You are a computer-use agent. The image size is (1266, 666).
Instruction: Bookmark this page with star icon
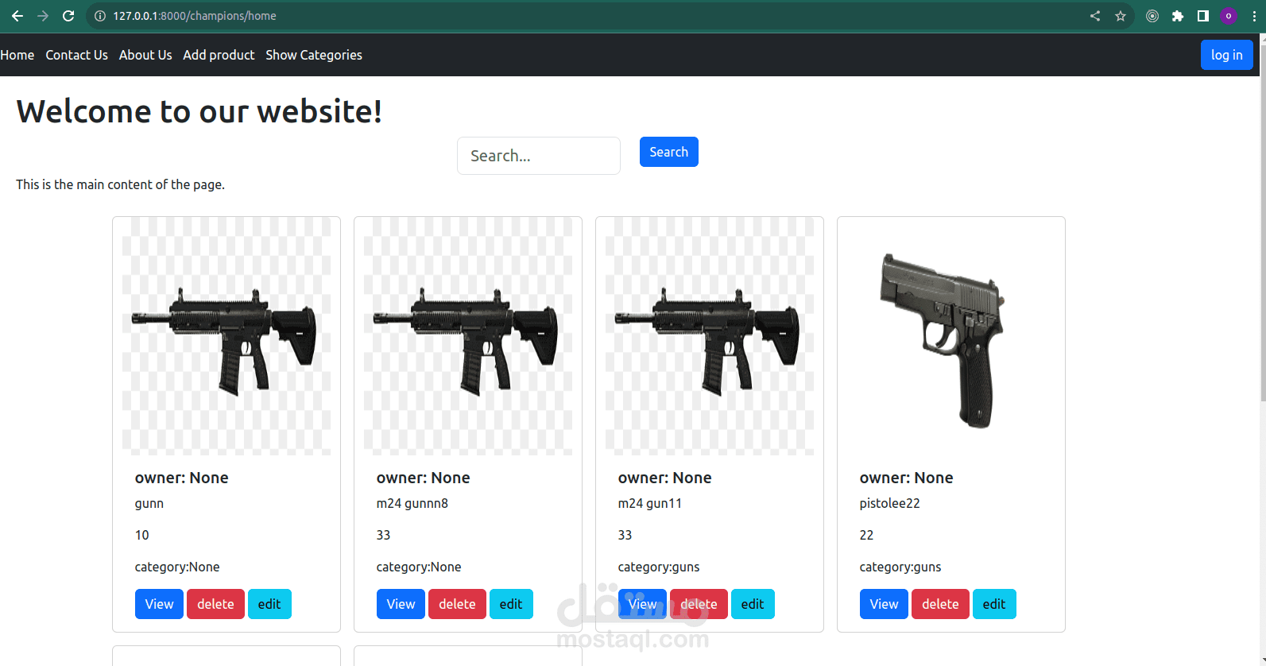click(1121, 16)
